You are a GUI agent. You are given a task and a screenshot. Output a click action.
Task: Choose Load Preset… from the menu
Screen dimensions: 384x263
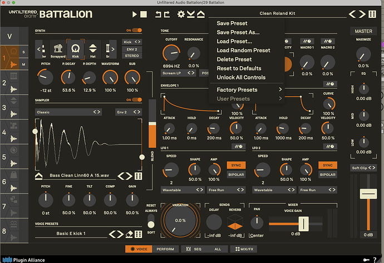point(234,41)
